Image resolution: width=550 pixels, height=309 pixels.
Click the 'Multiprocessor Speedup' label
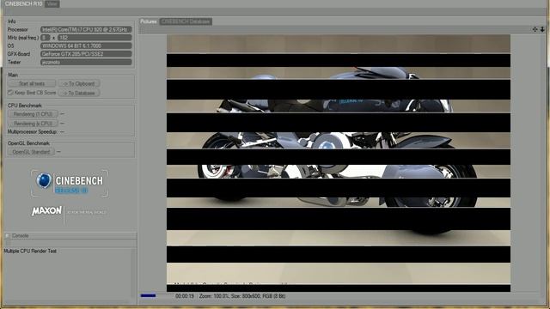point(32,131)
